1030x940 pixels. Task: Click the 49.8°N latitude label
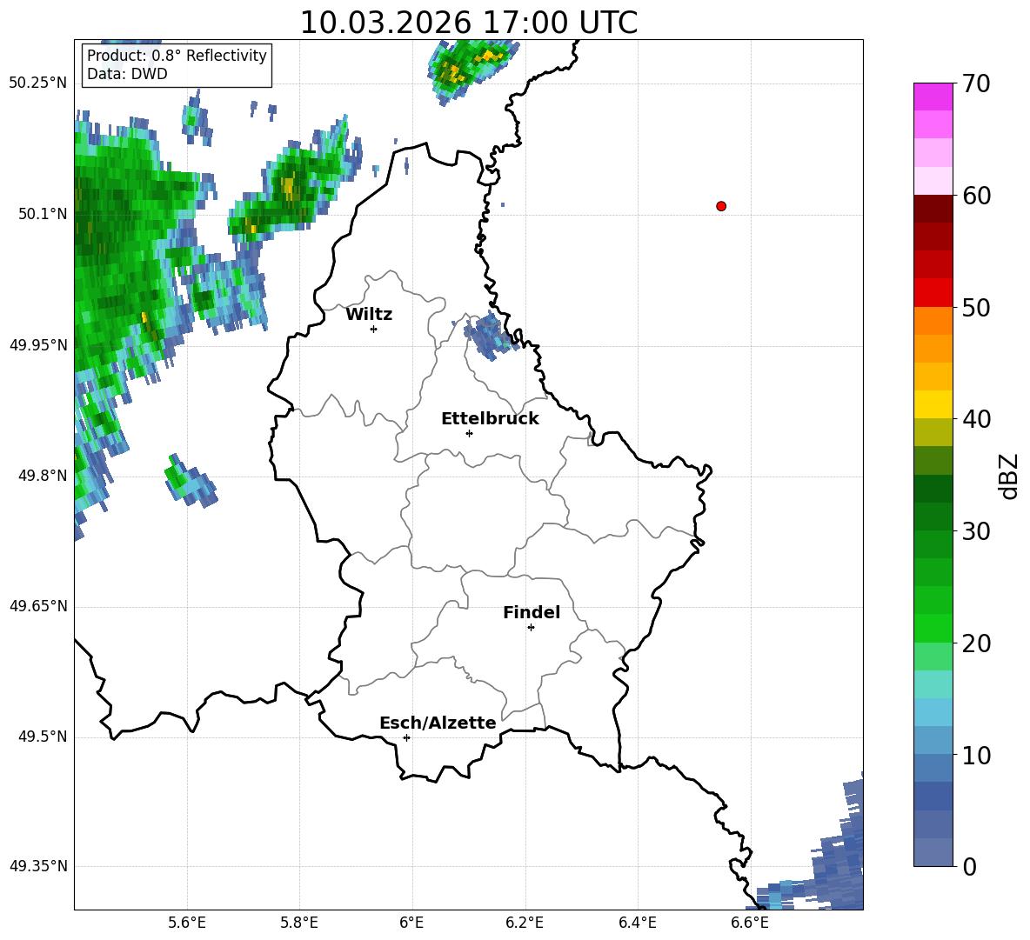43,476
